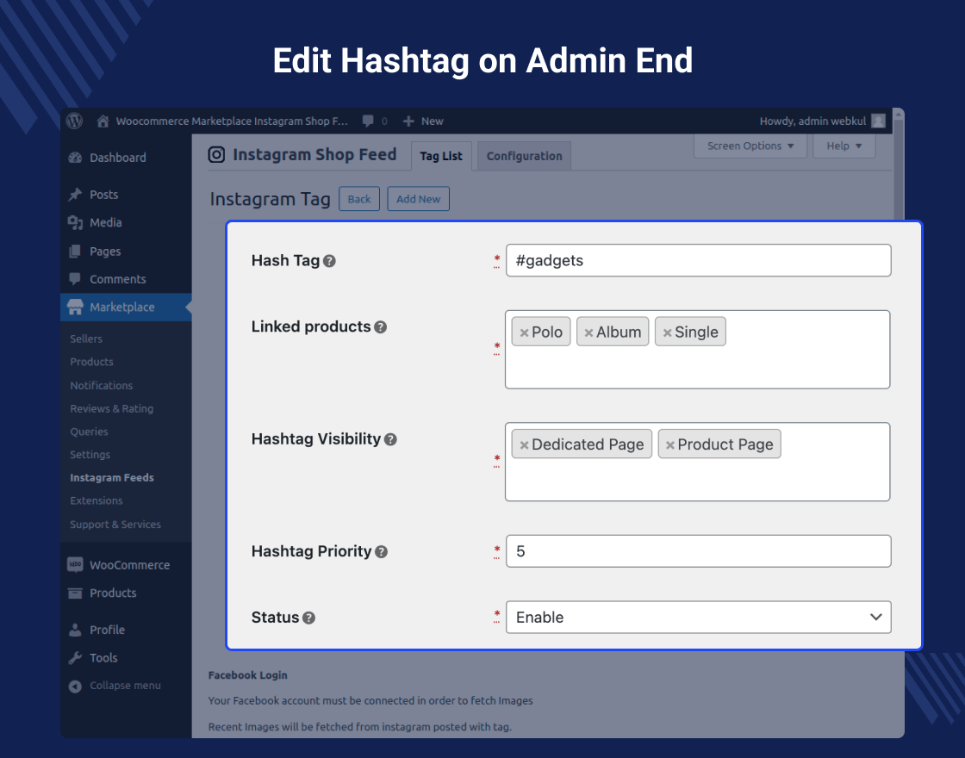Image resolution: width=965 pixels, height=758 pixels.
Task: Open the Hash Tag help tooltip icon
Action: (x=329, y=261)
